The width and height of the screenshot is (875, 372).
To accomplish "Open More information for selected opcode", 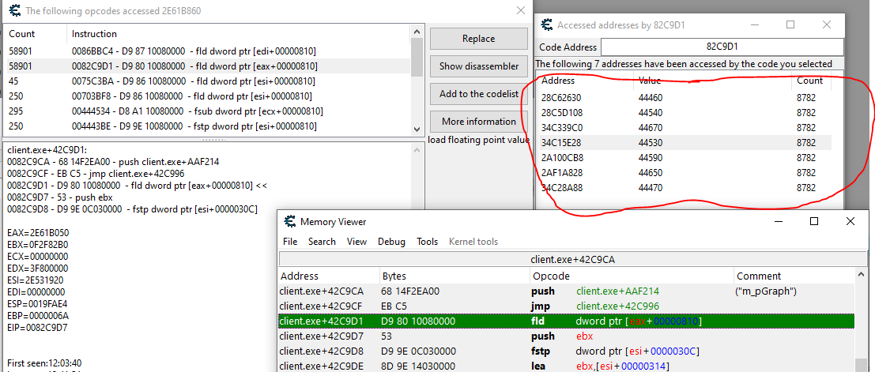I will [x=478, y=122].
